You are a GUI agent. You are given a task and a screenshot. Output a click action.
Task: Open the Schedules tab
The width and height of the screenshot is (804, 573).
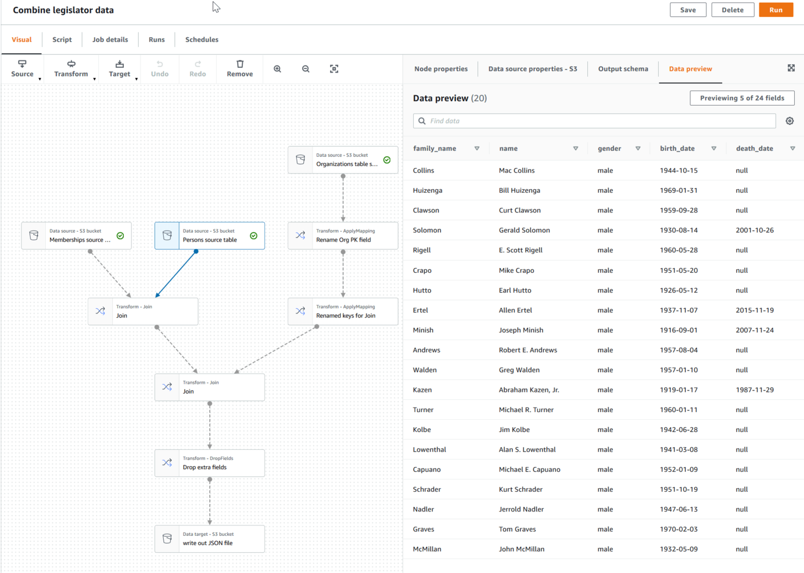click(202, 39)
